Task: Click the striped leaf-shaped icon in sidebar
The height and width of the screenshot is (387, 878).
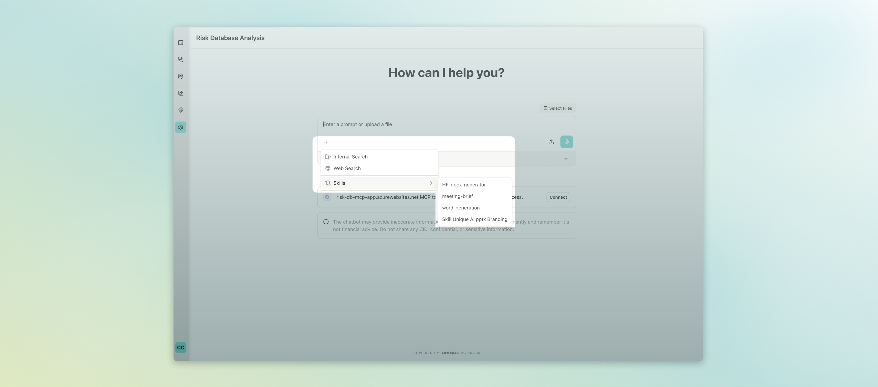Action: point(181,110)
